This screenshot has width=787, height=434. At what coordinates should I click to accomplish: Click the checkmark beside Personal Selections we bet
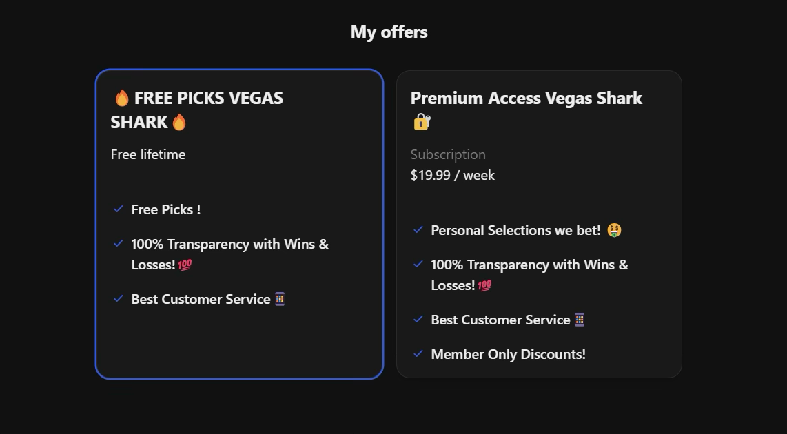[x=418, y=229]
